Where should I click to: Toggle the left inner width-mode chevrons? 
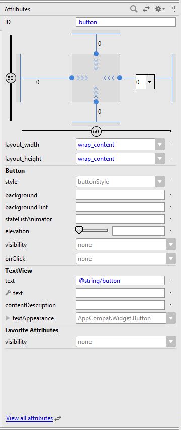tap(83, 78)
